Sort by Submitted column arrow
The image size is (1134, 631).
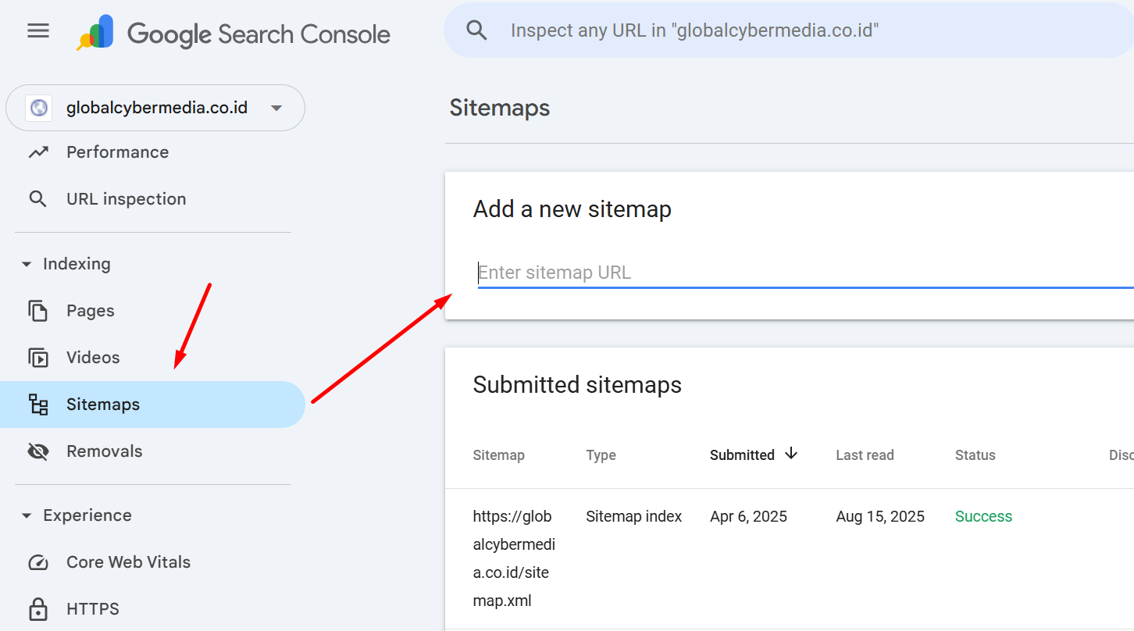[x=791, y=454]
